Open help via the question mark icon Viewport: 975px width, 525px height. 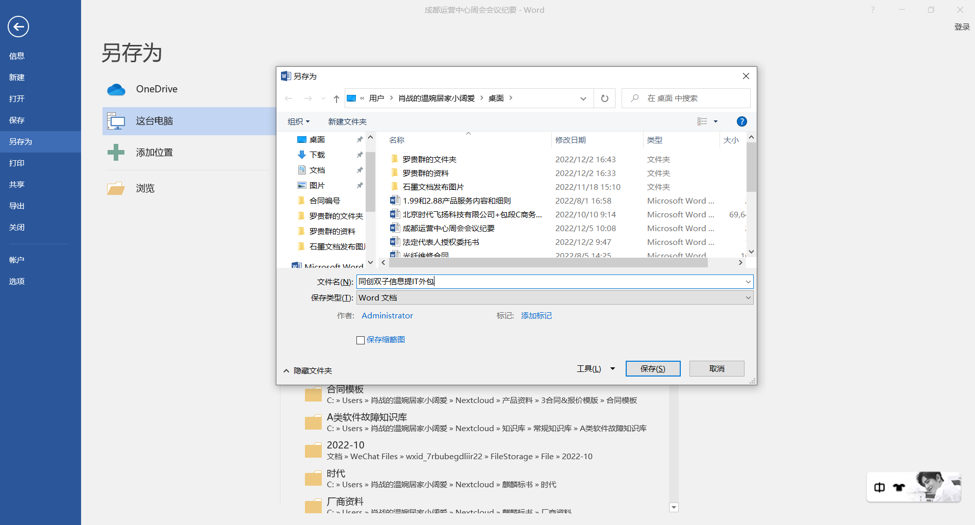(x=741, y=121)
